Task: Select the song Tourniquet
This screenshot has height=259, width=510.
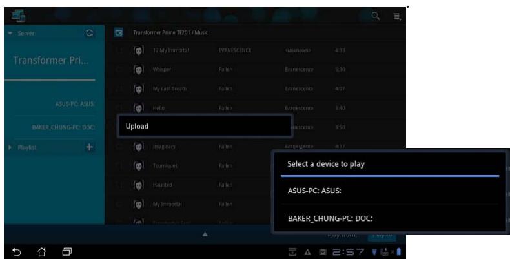Action: (x=165, y=166)
